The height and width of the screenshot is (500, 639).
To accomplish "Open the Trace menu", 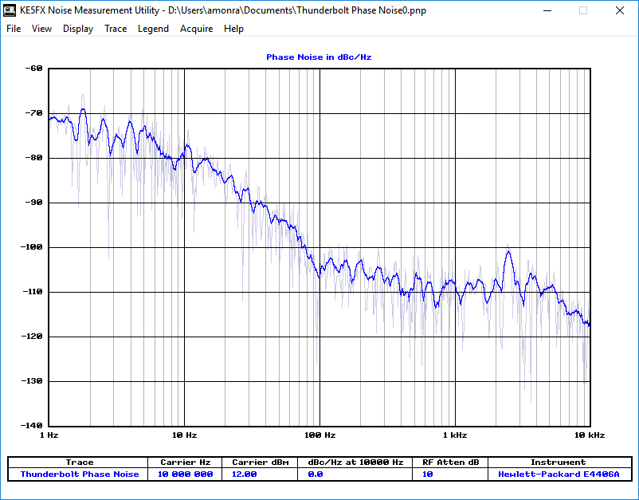I will pos(116,29).
